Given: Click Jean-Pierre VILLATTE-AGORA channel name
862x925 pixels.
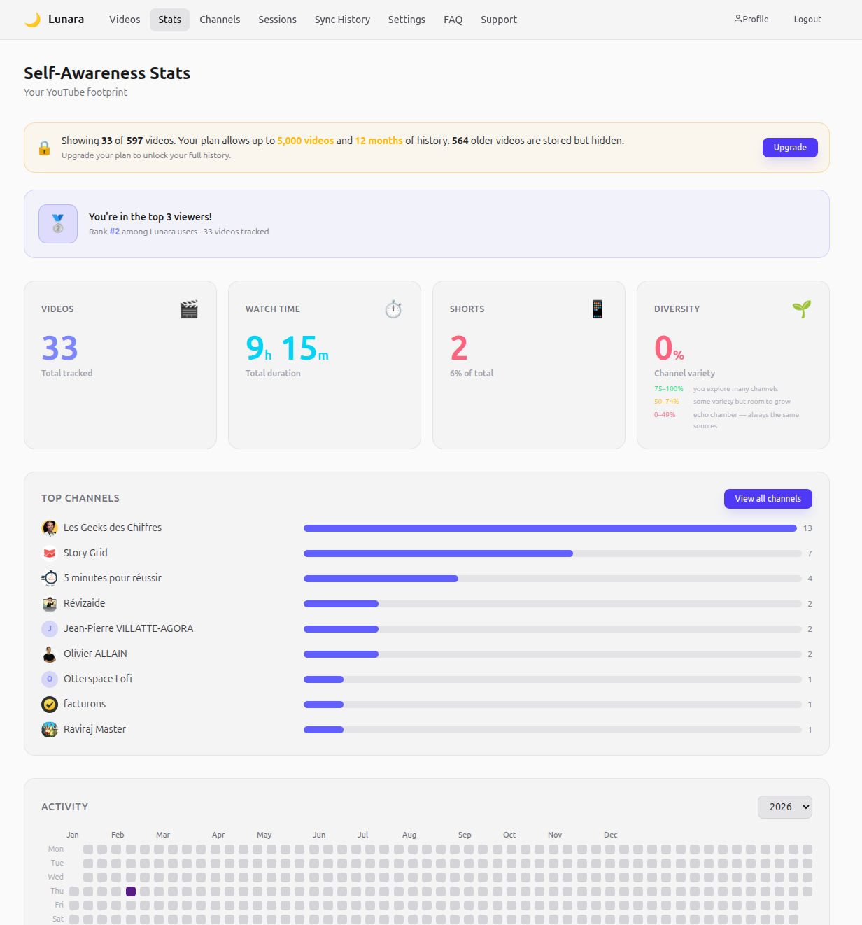Looking at the screenshot, I should click(x=128, y=628).
